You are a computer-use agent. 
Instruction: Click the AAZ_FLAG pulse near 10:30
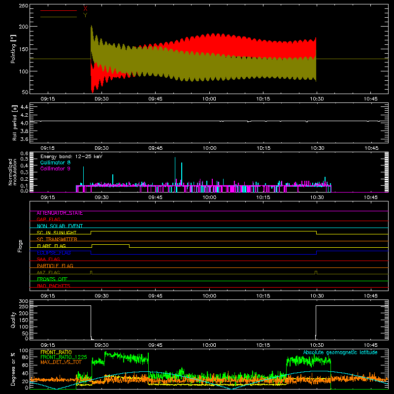[x=316, y=272]
